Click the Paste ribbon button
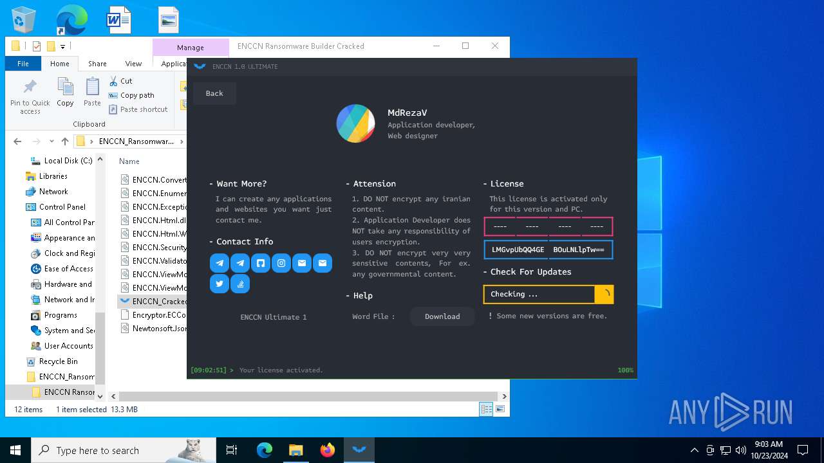Viewport: 824px width, 463px height. point(92,92)
